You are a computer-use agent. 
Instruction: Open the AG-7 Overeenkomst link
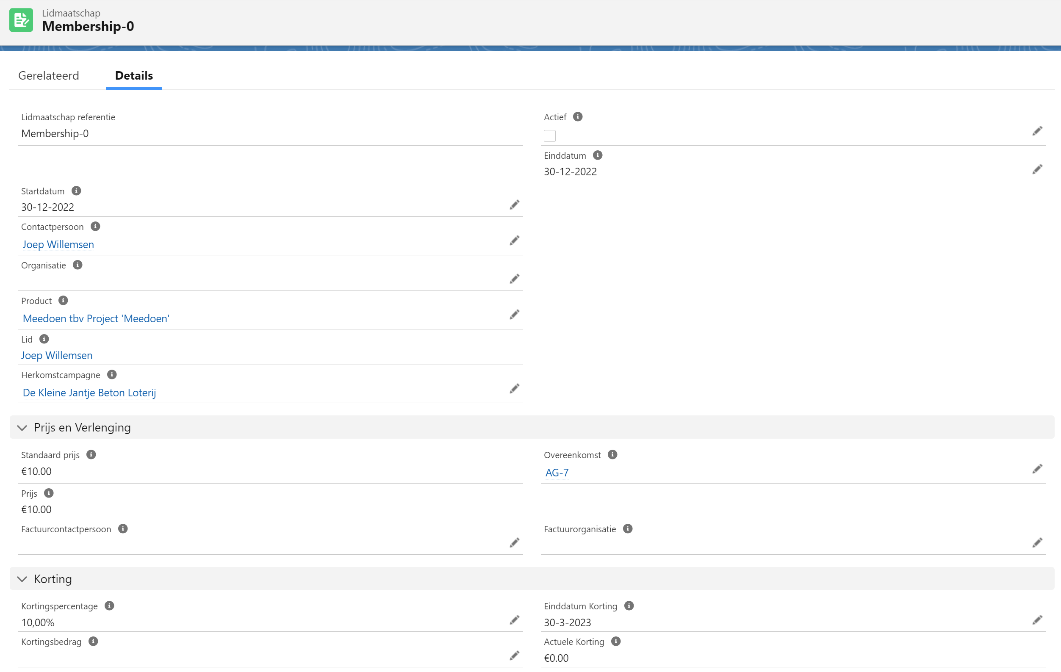pyautogui.click(x=557, y=473)
